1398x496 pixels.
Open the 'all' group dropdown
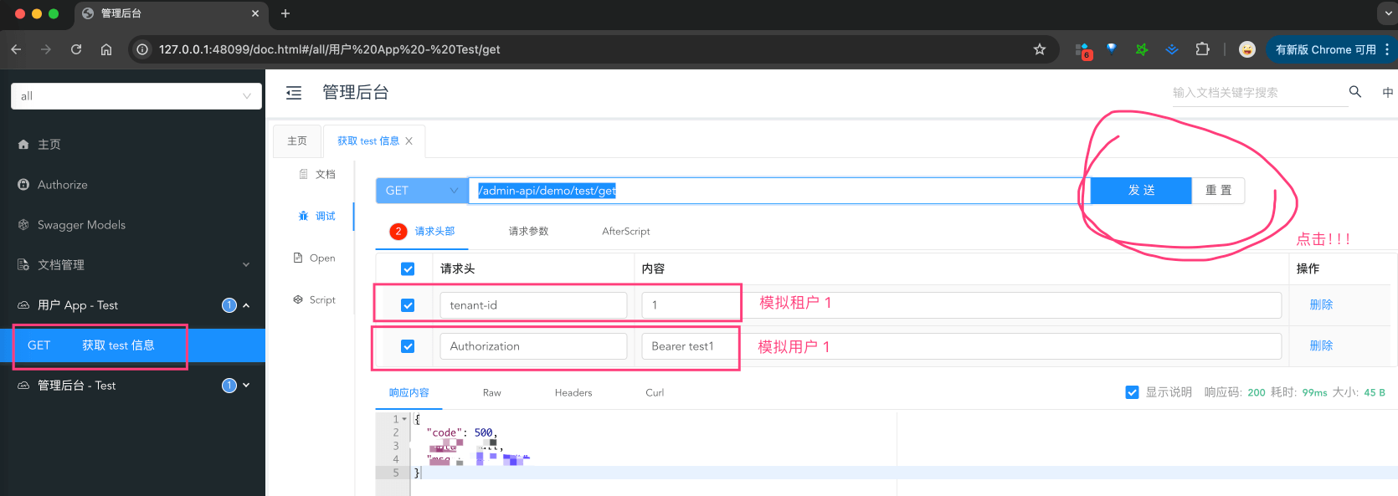click(x=136, y=96)
